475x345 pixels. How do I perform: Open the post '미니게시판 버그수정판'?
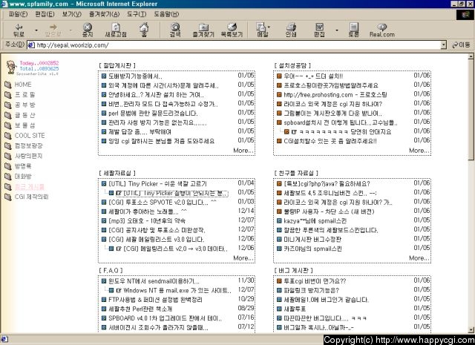[x=312, y=240]
